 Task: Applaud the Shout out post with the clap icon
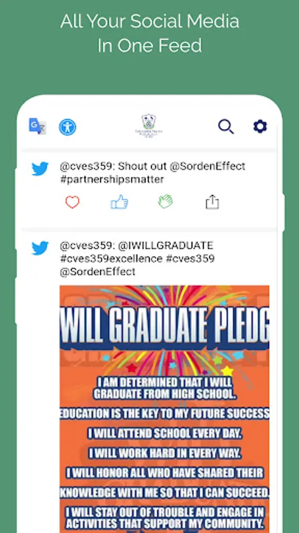pos(165,201)
